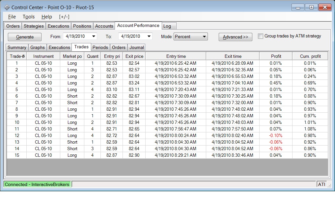Select trade row number 1
This screenshot has height=207, width=335.
click(x=167, y=63)
